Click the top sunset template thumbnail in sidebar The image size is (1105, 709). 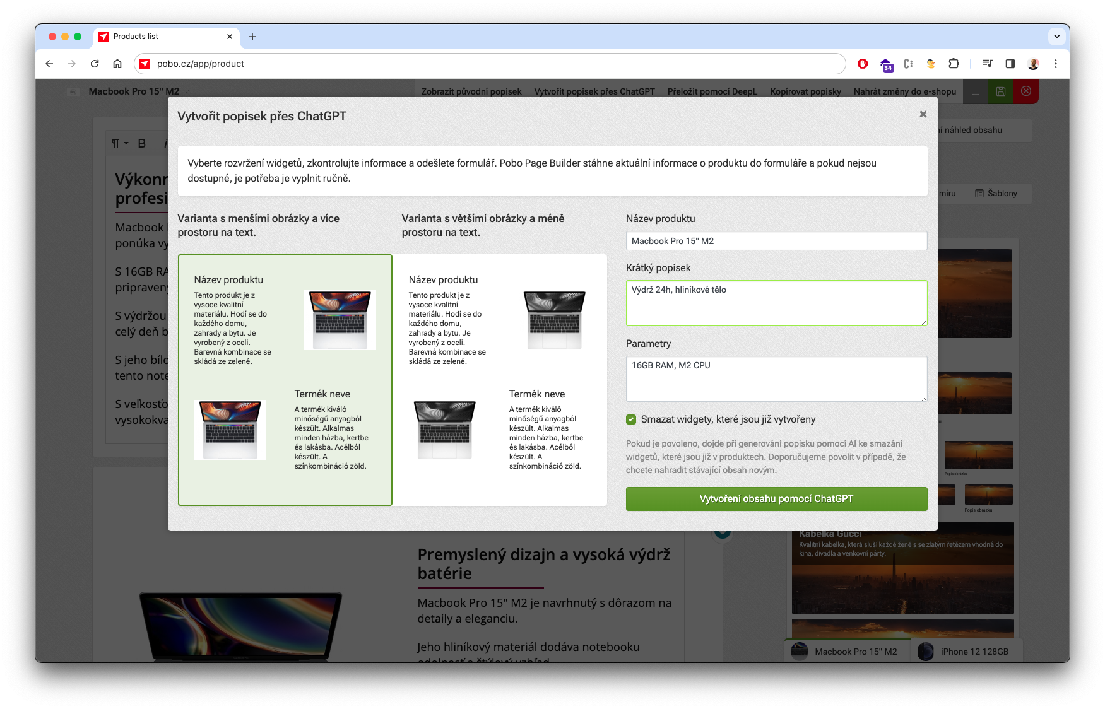coord(974,293)
